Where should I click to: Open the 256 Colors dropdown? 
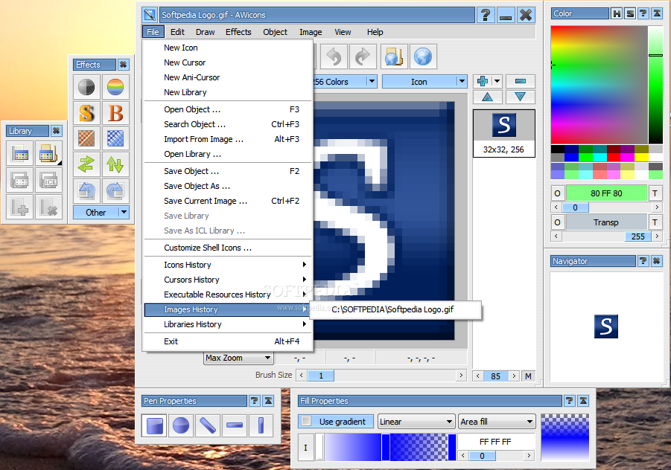(372, 81)
